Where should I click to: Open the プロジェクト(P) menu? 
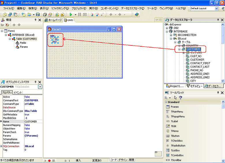click(x=79, y=8)
